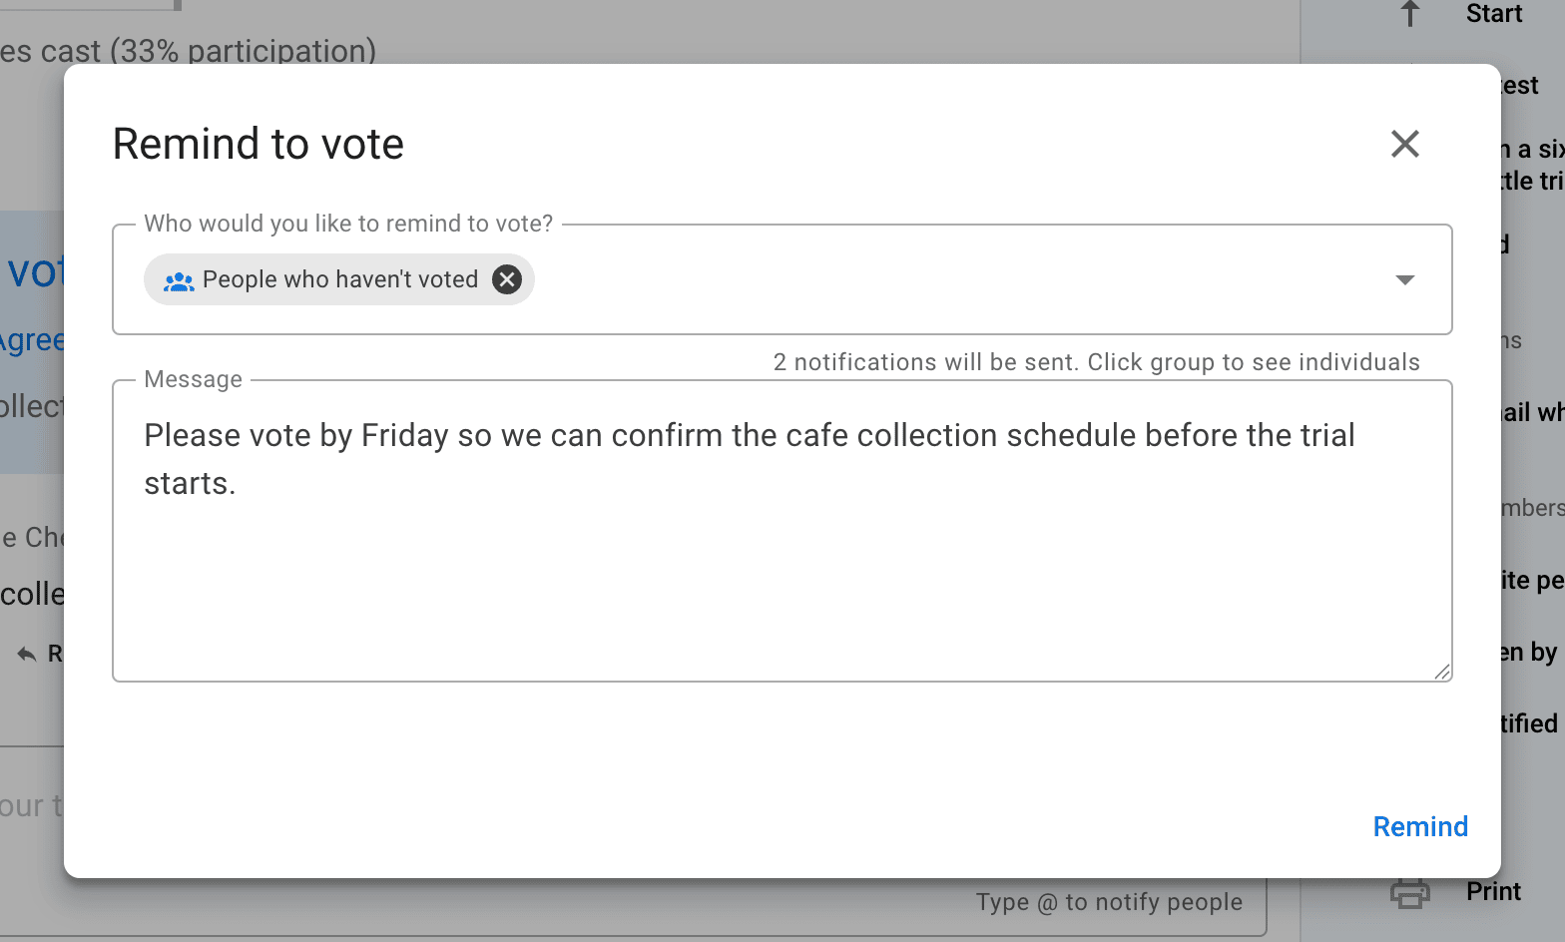Open the recipient dropdown arrow
Viewport: 1565px width, 942px height.
(1404, 280)
